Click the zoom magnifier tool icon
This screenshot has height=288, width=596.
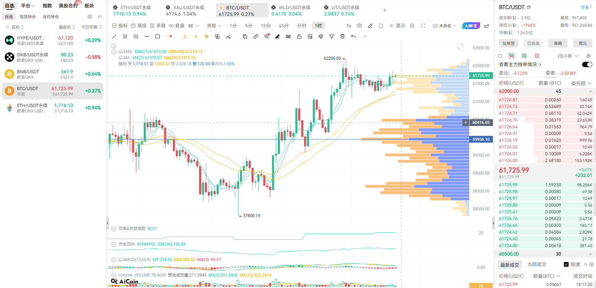267,36
